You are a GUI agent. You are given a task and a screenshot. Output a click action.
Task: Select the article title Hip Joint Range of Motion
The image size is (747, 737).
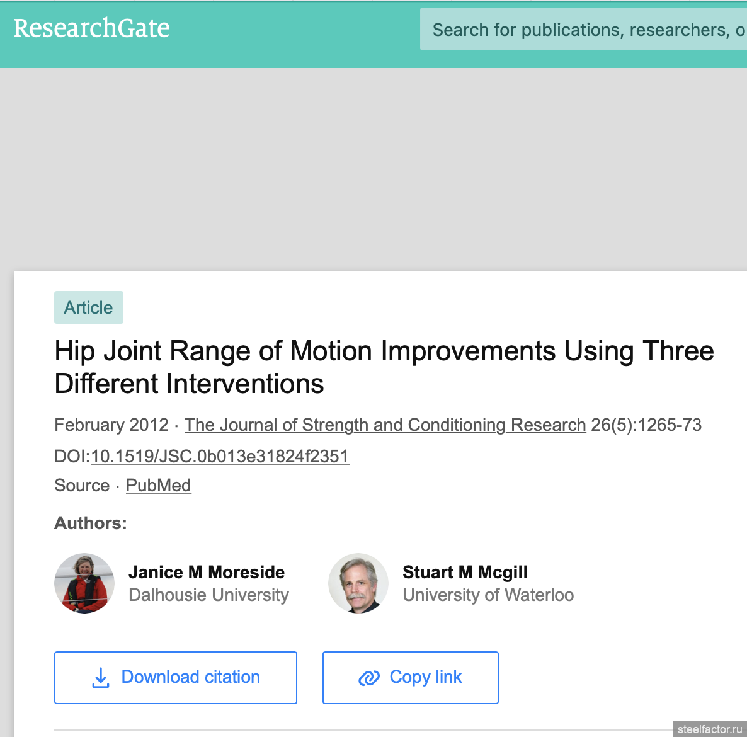(x=384, y=367)
